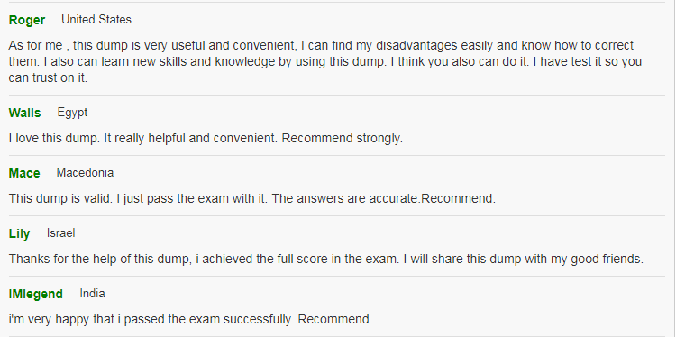The image size is (676, 337).
Task: Click IMlegend's review about passing exam
Action: (x=190, y=319)
